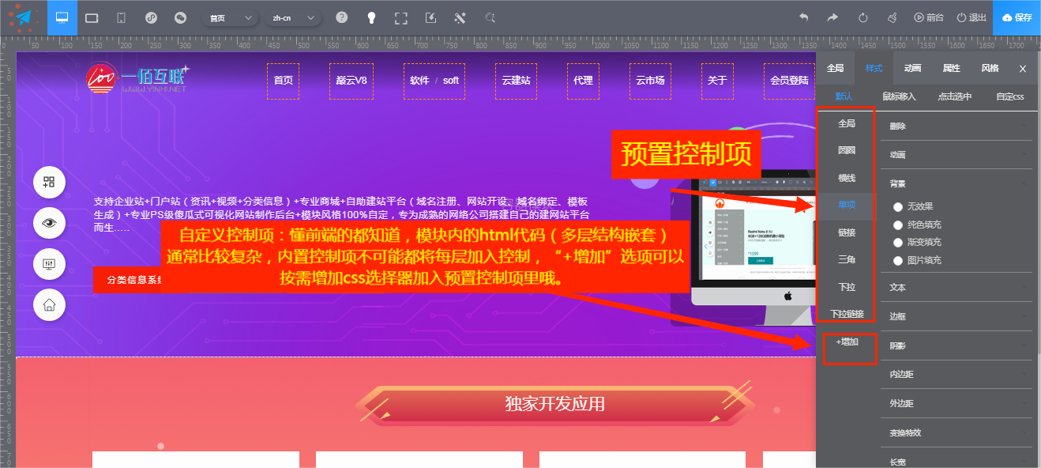Select 链接 in the control item list
Image resolution: width=1041 pixels, height=468 pixels.
click(846, 232)
